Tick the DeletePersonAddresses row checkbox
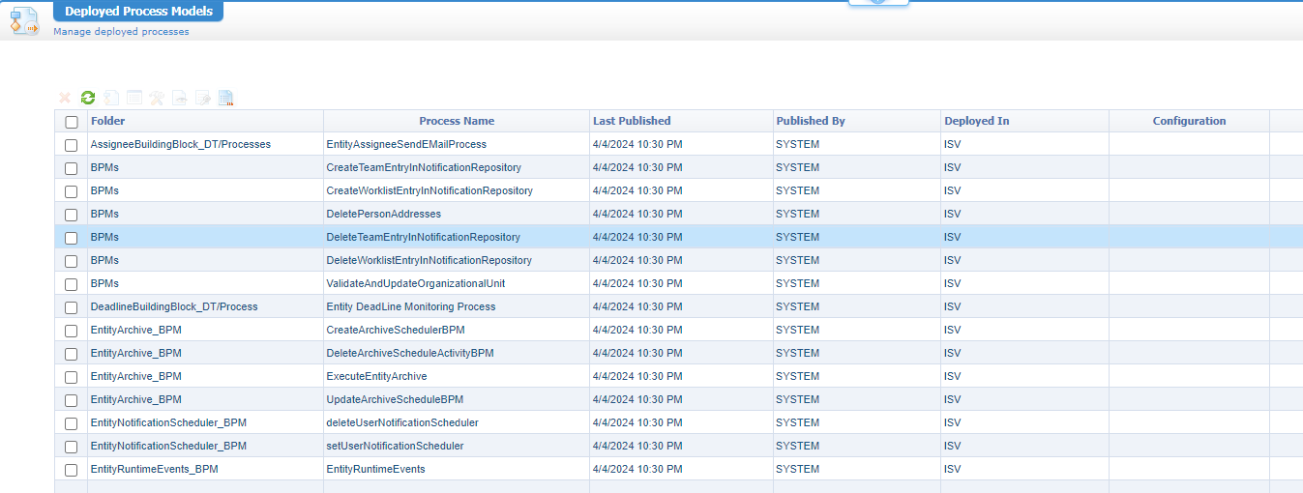This screenshot has width=1303, height=493. (72, 215)
